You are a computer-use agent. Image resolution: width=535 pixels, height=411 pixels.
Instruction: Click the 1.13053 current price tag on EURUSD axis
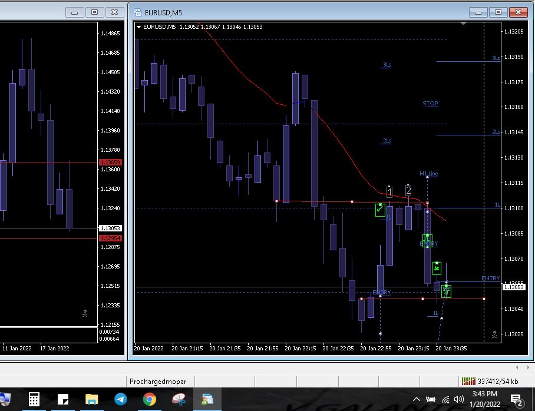(x=514, y=287)
